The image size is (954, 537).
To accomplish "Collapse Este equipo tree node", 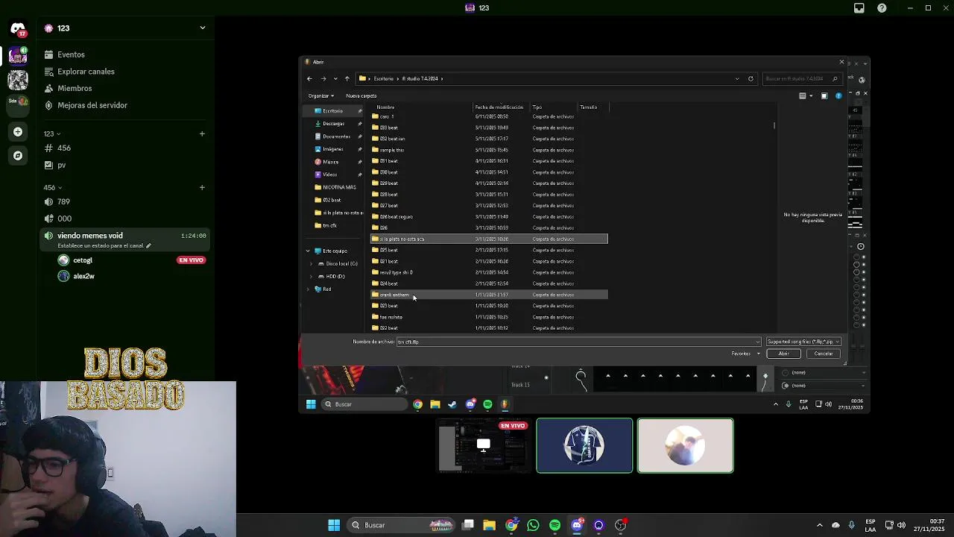I will click(308, 251).
